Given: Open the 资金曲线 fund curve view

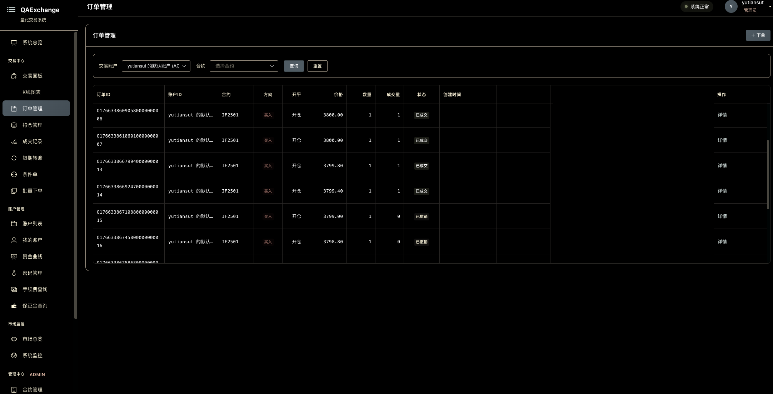Looking at the screenshot, I should pos(32,256).
